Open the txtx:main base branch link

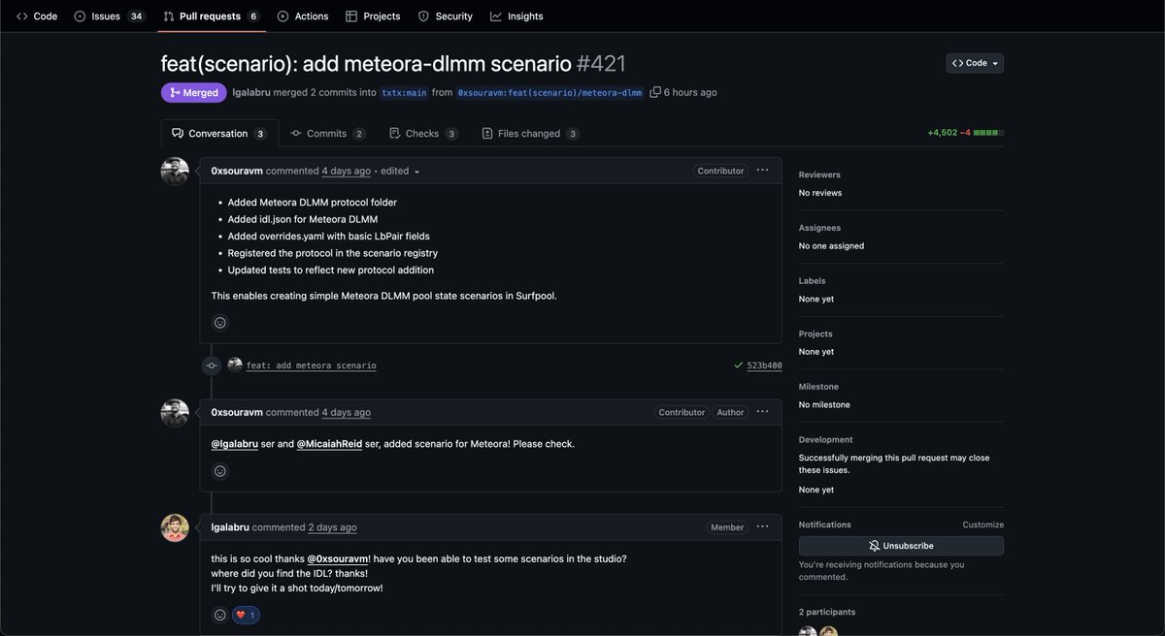tap(405, 93)
